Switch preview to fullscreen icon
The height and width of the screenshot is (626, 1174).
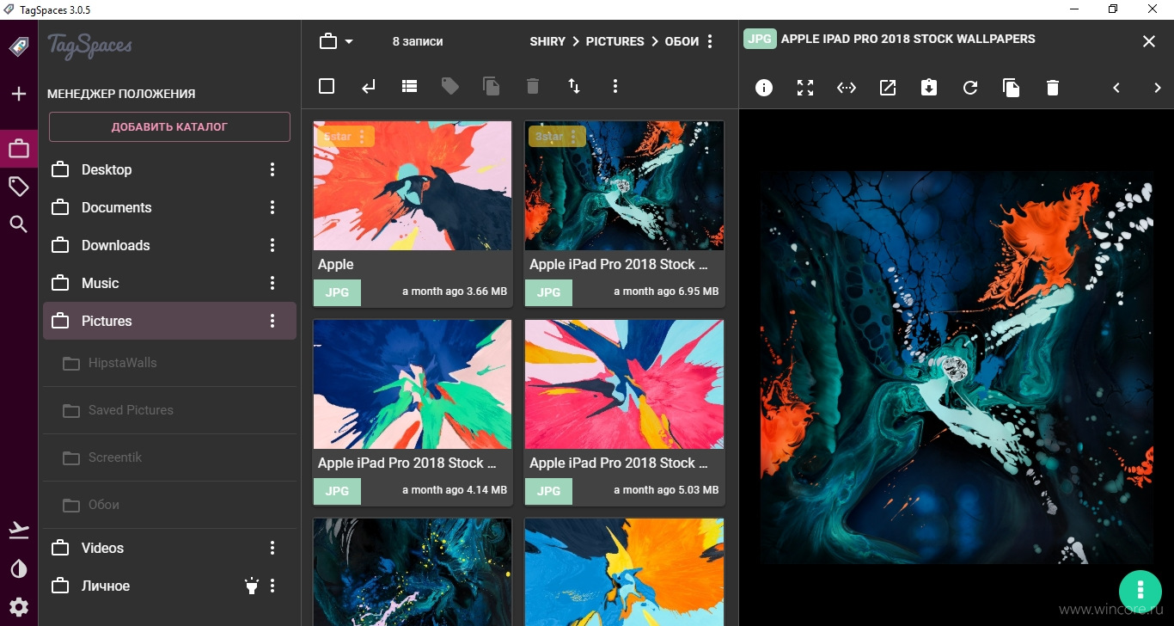pos(805,88)
